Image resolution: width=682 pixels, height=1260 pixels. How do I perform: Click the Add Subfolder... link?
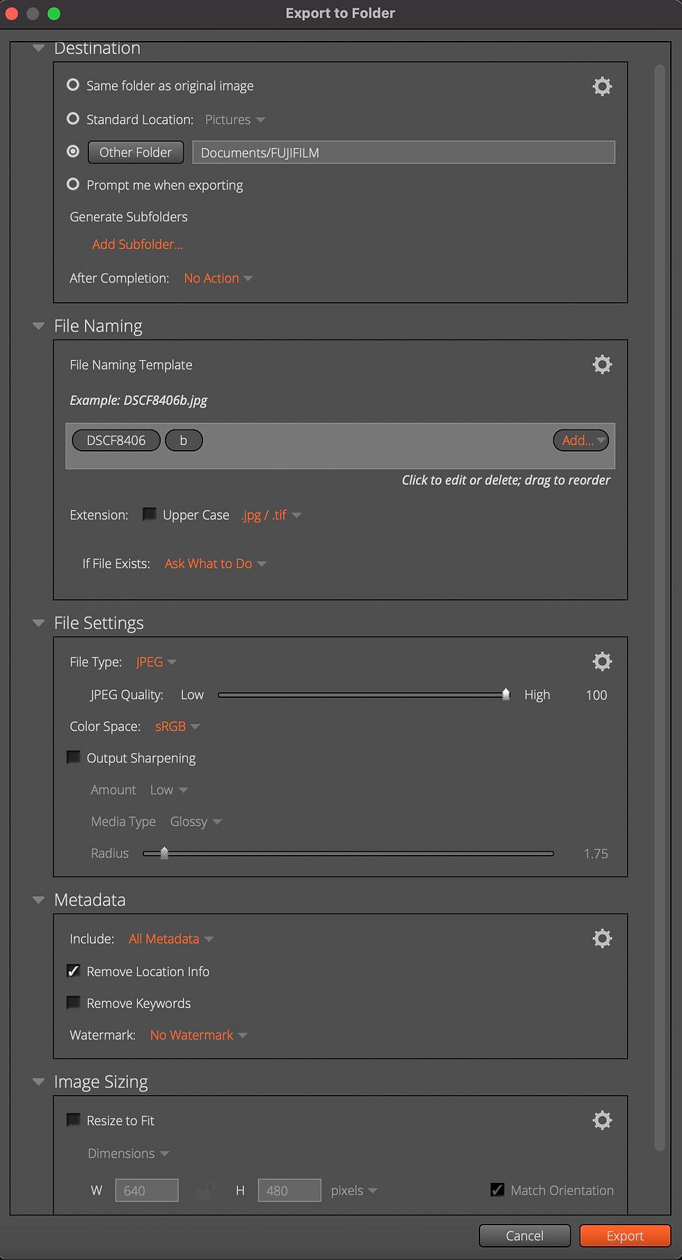point(137,244)
